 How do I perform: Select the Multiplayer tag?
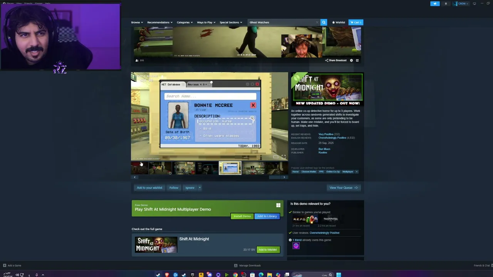[348, 172]
